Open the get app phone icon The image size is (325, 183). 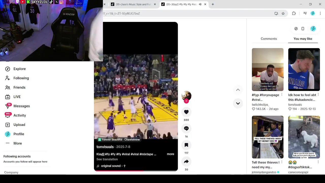point(303,29)
